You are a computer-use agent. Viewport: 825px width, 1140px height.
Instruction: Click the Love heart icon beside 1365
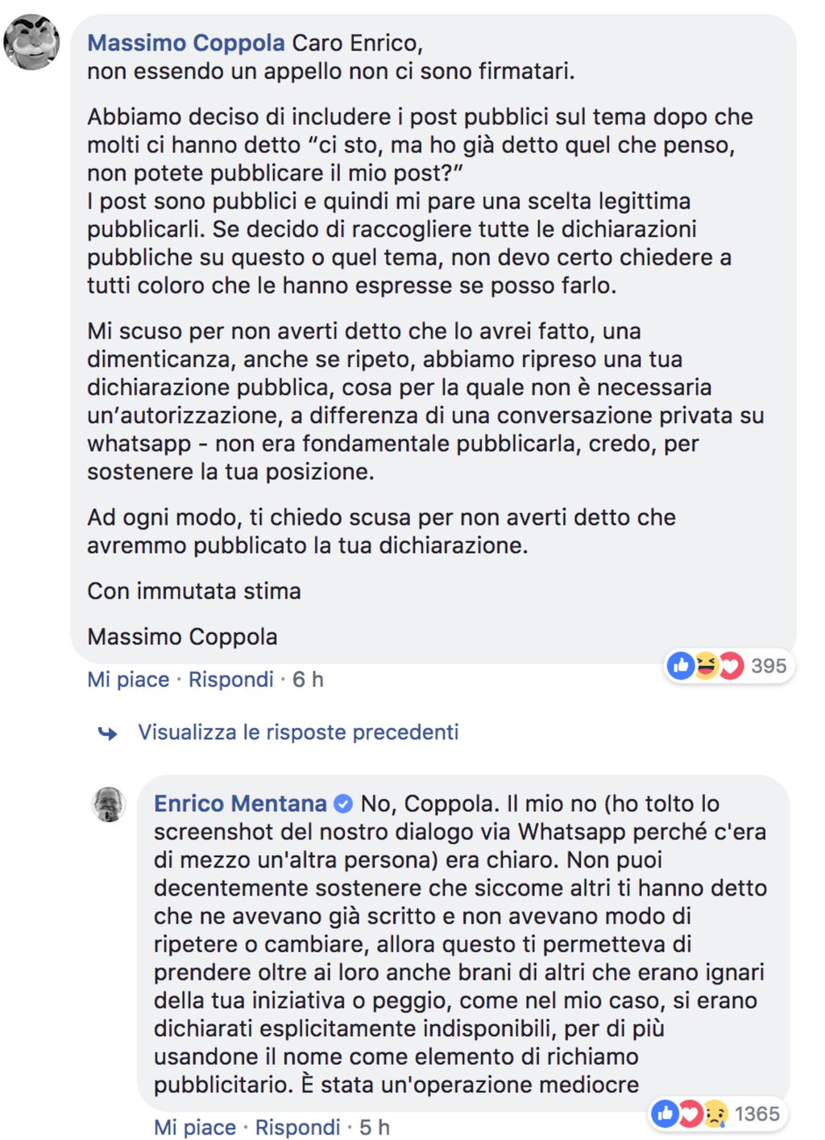tap(690, 1113)
